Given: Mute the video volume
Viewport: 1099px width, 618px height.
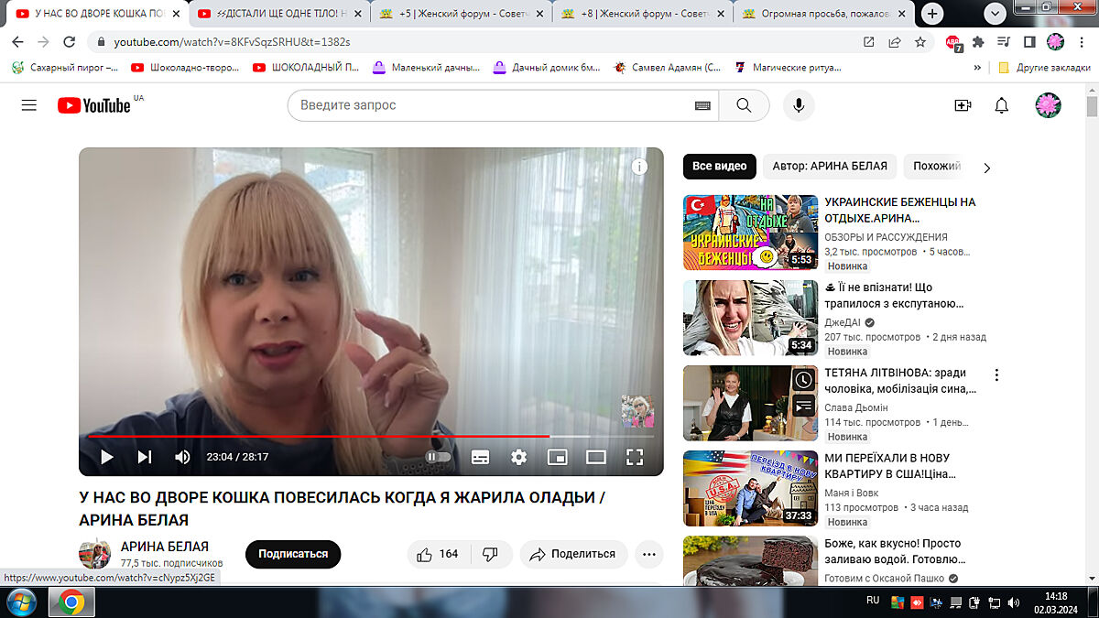Looking at the screenshot, I should pyautogui.click(x=182, y=457).
